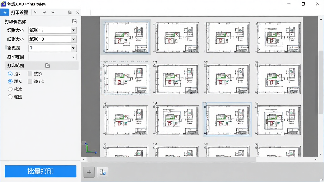Click the curved arrow icon beside 打印设置
The height and width of the screenshot is (182, 324).
35,12
